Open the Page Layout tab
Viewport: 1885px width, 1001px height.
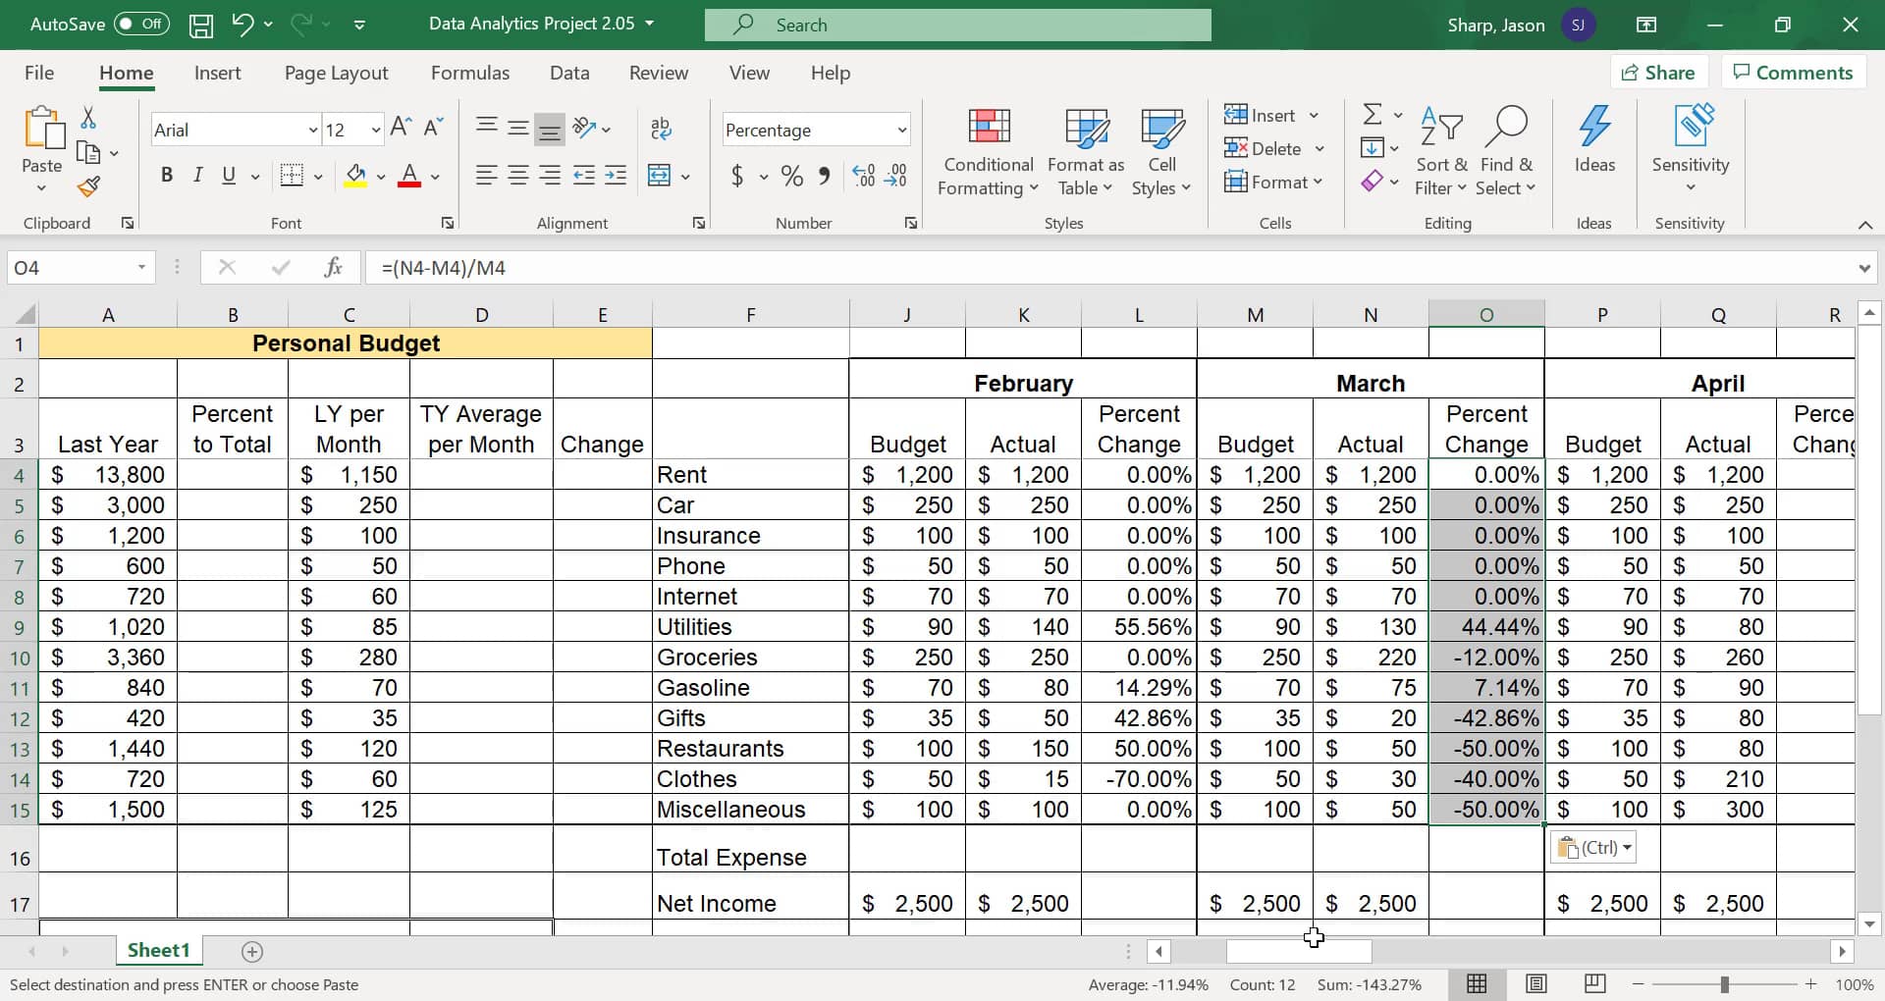(336, 73)
